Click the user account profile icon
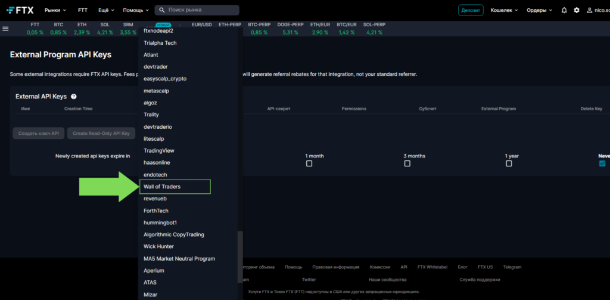610x300 pixels. (590, 10)
